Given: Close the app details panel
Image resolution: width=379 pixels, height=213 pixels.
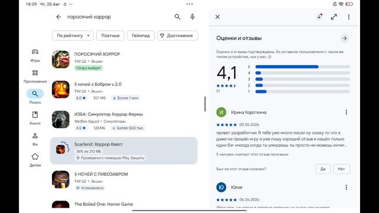Looking at the screenshot, I should coord(217,17).
